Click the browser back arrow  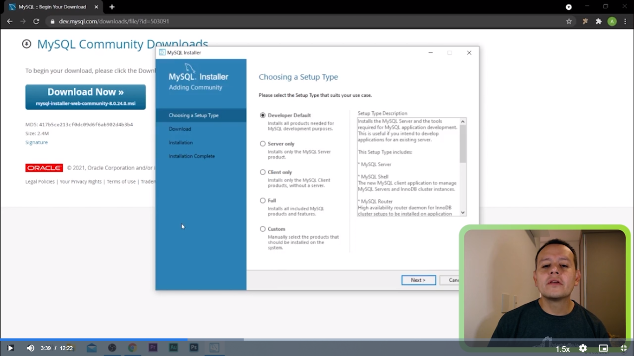10,21
